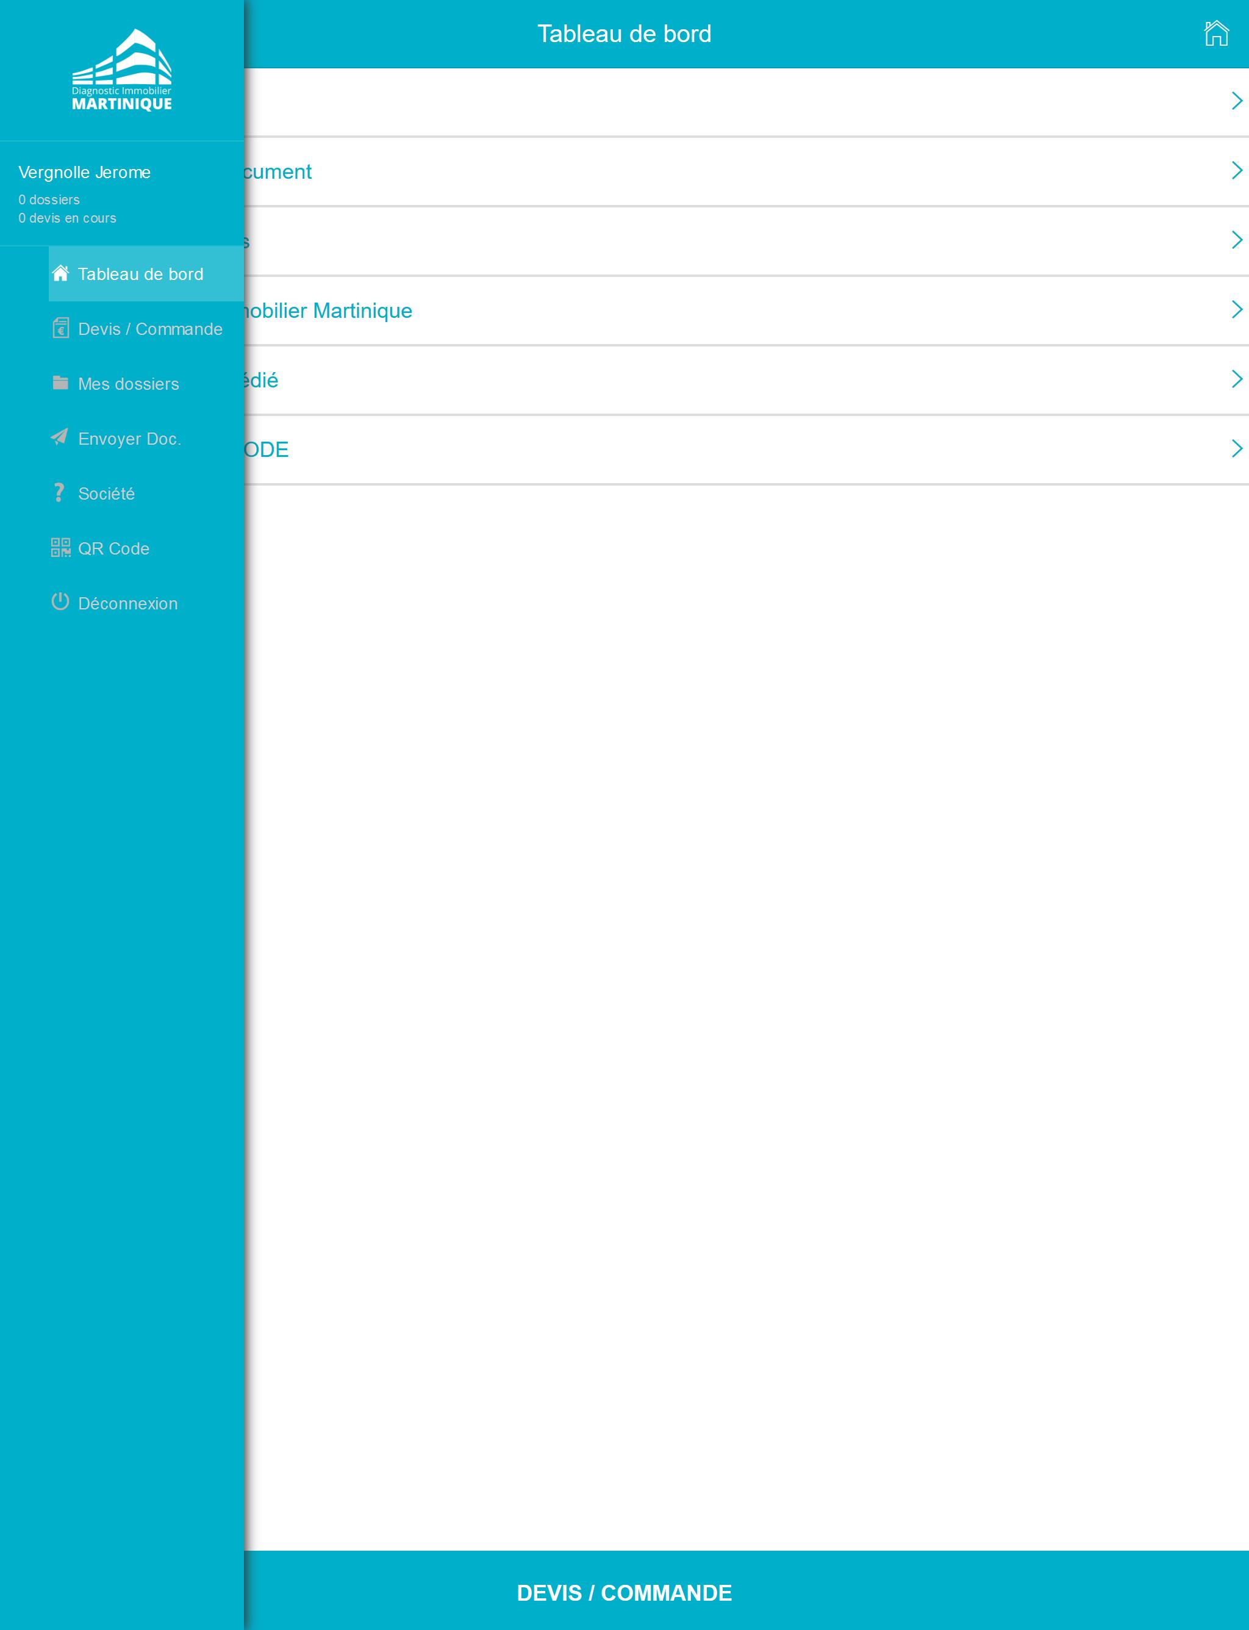The height and width of the screenshot is (1630, 1249).
Task: Click the paper plane icon for Envoyer Doc.
Action: coord(60,437)
